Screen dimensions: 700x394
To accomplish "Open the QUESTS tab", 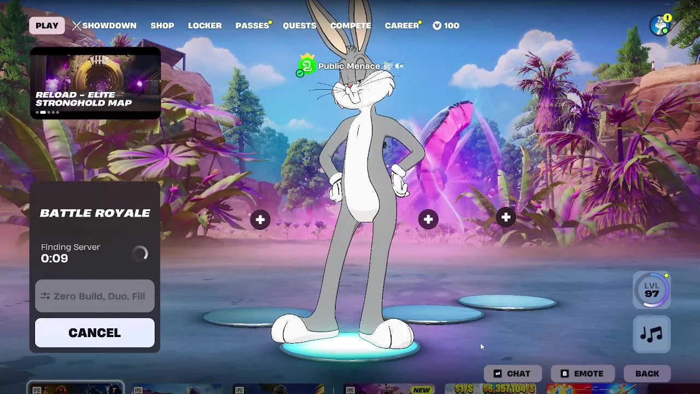I will [300, 26].
